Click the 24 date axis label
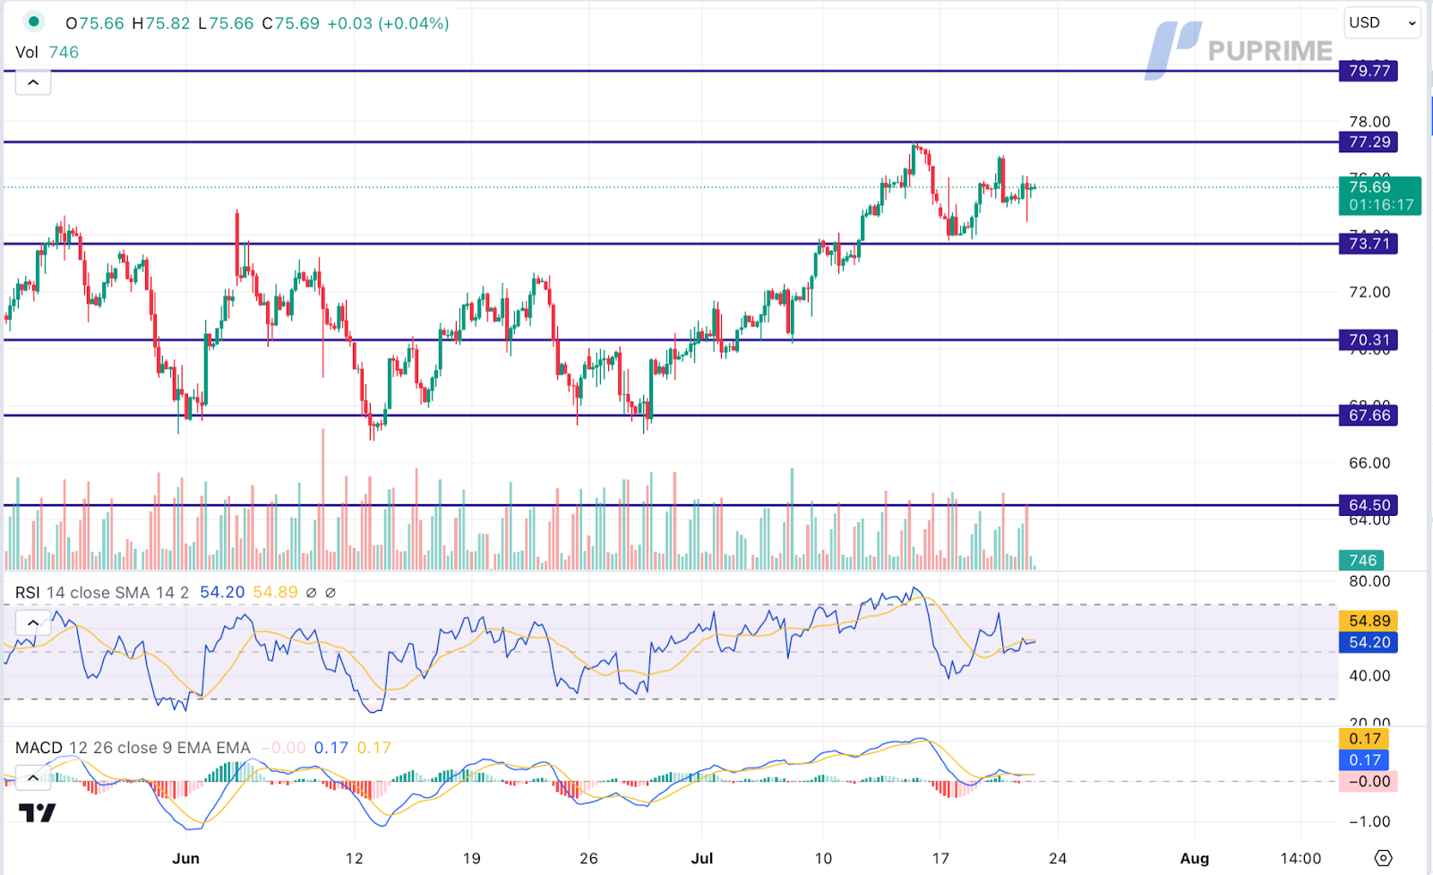 tap(1058, 858)
